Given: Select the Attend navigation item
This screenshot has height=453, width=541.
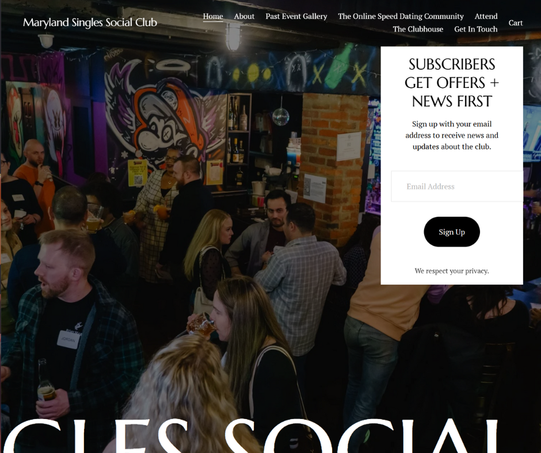Looking at the screenshot, I should (486, 16).
